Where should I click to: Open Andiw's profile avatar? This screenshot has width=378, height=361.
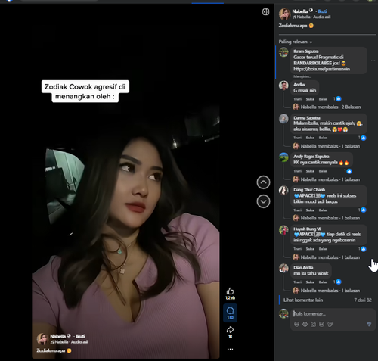click(x=283, y=86)
